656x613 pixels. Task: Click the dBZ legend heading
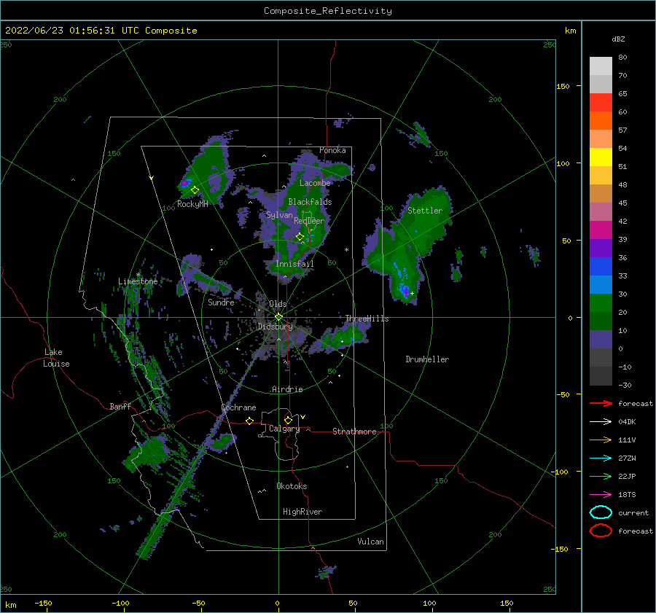(618, 39)
